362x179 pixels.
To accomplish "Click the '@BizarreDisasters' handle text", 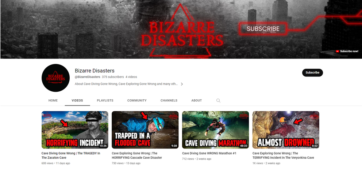I will 88,77.
